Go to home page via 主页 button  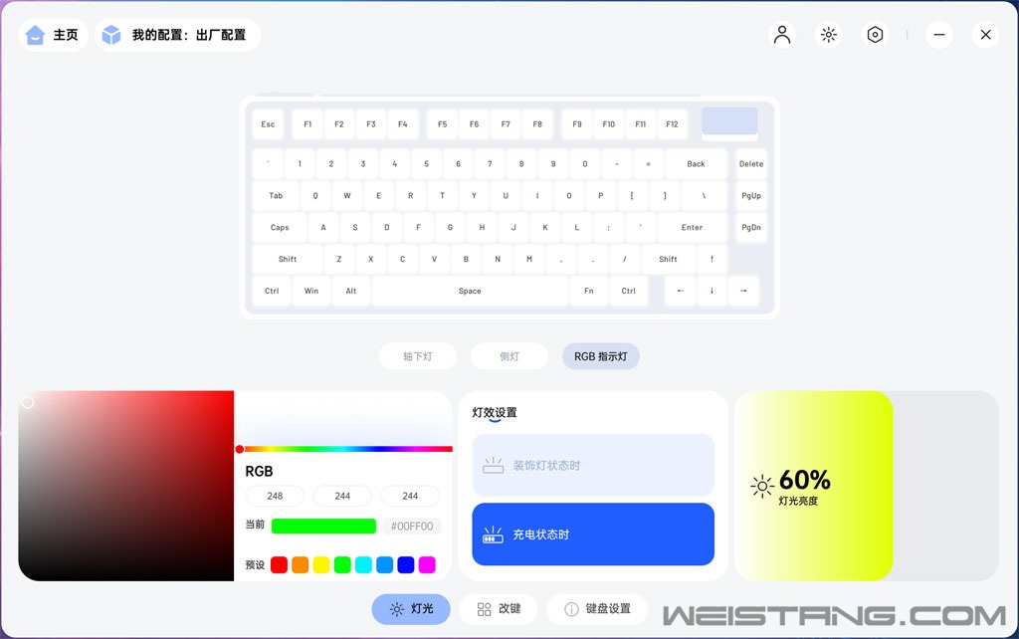point(53,35)
